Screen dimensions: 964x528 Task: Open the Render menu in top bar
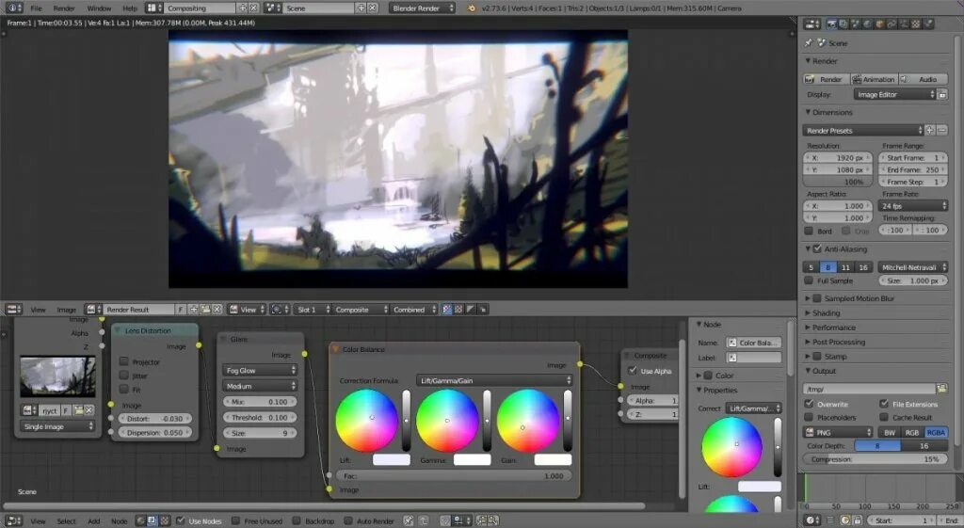coord(64,8)
